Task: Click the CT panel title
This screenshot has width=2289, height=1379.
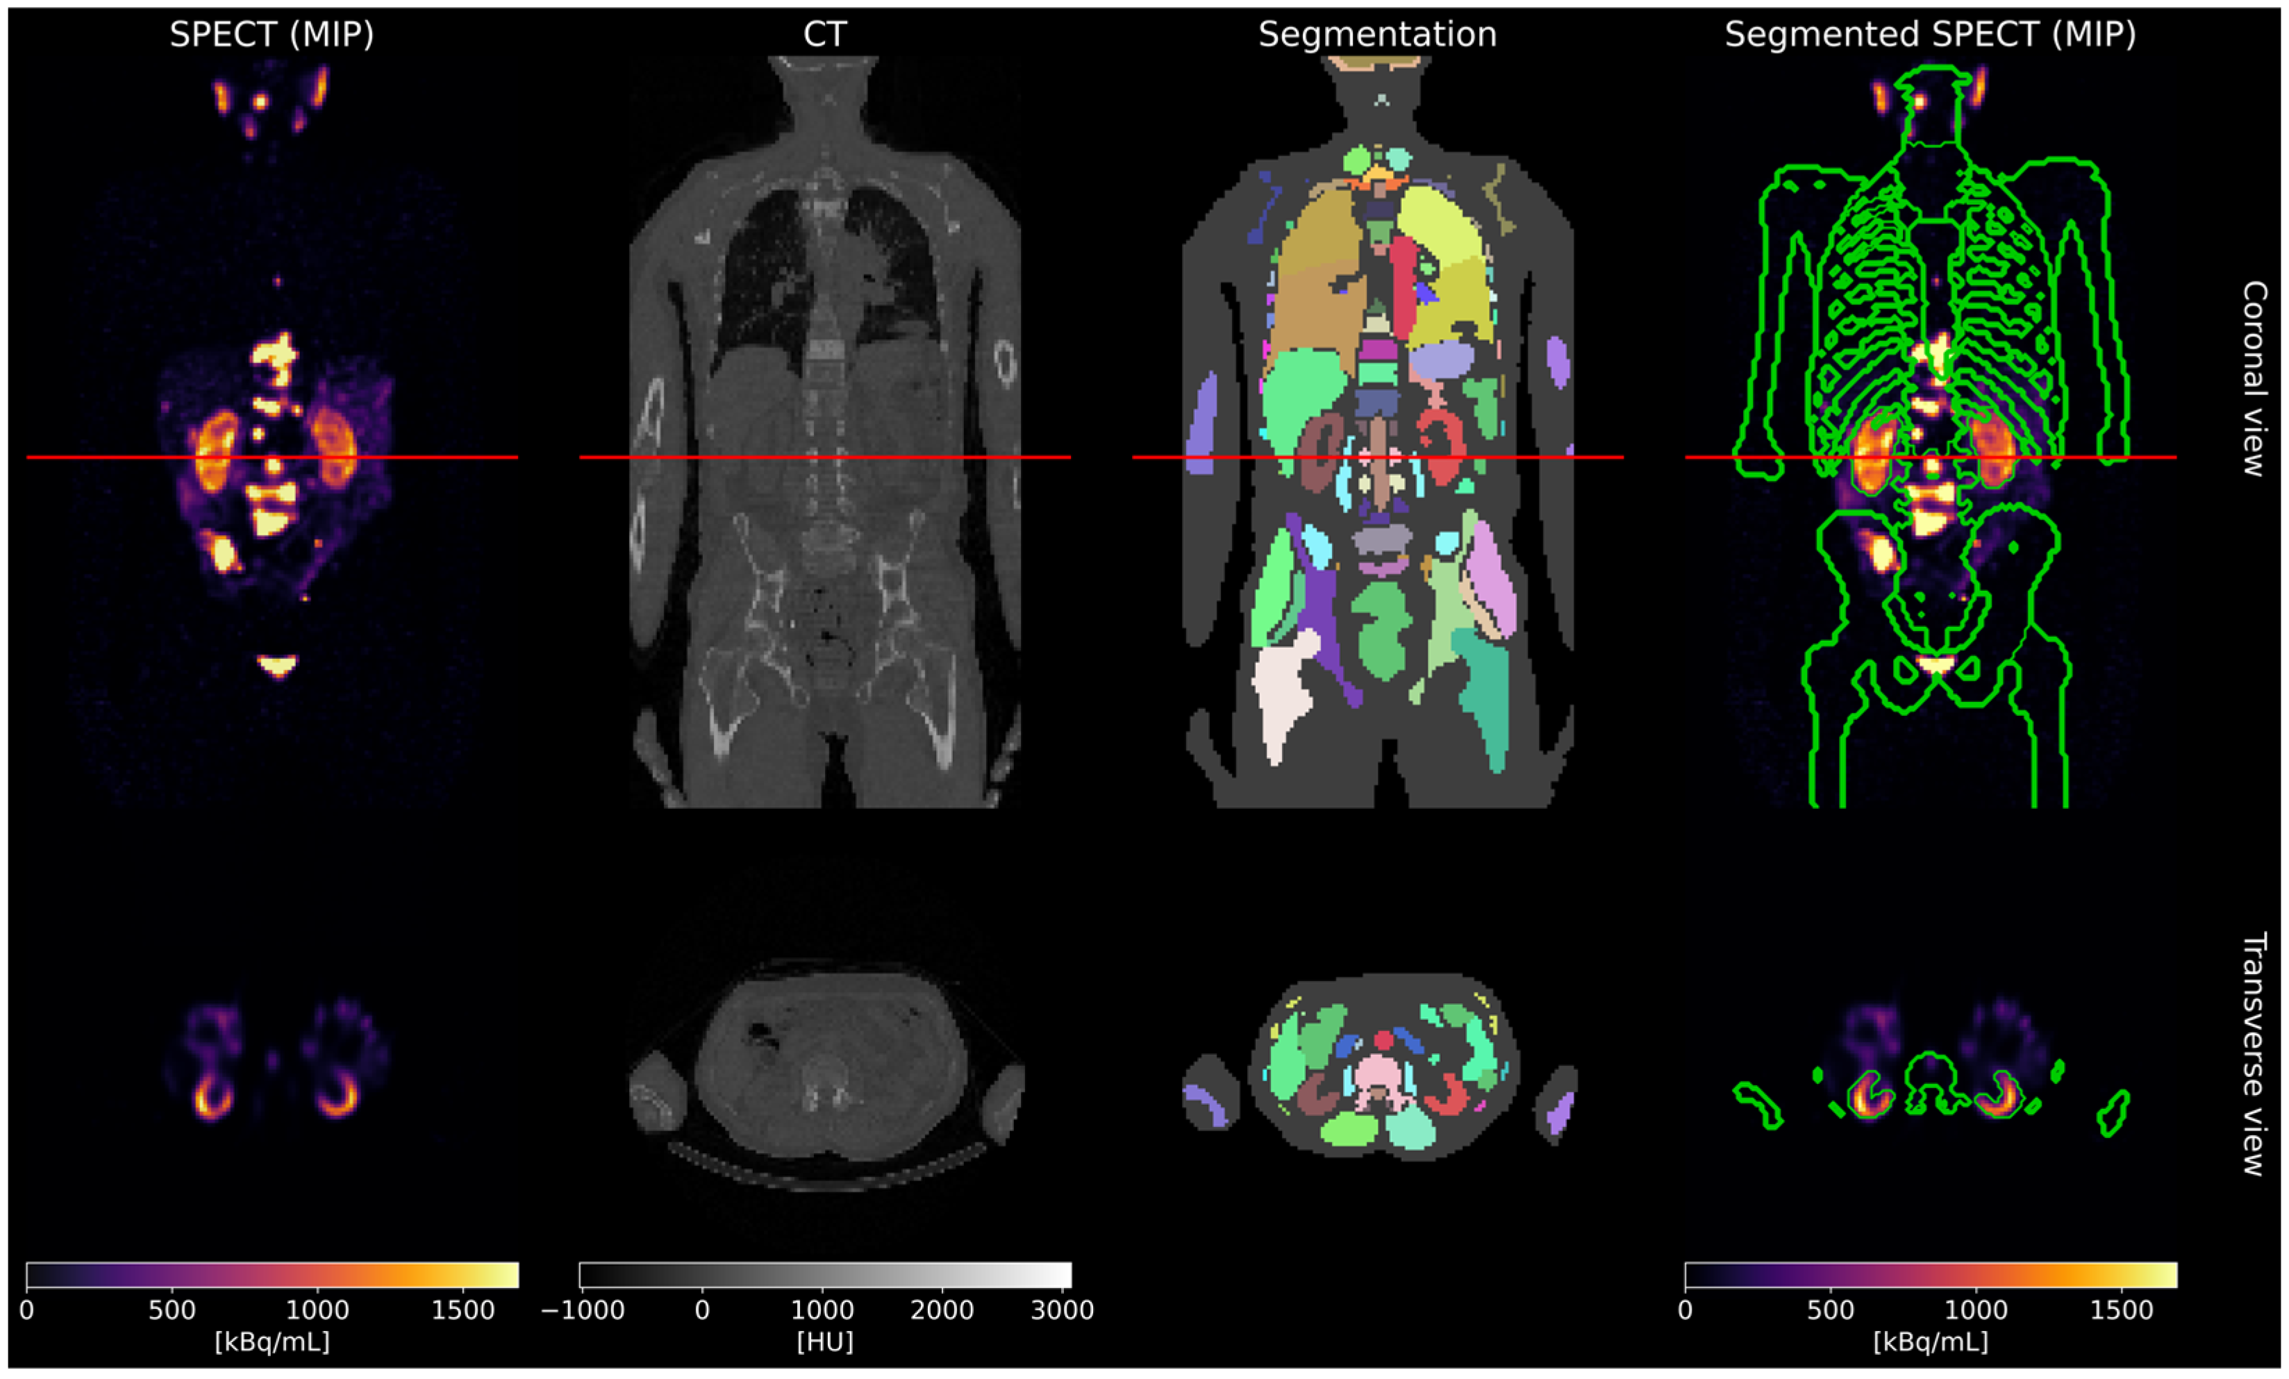Action: pos(824,34)
